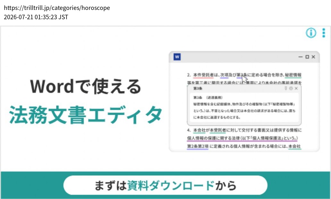Open the three-dot ad options menu
This screenshot has height=199, width=331.
point(324,33)
